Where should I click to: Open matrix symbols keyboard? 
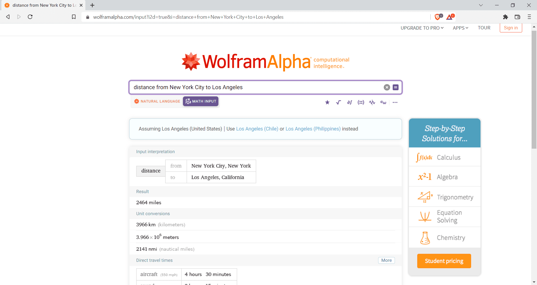361,102
